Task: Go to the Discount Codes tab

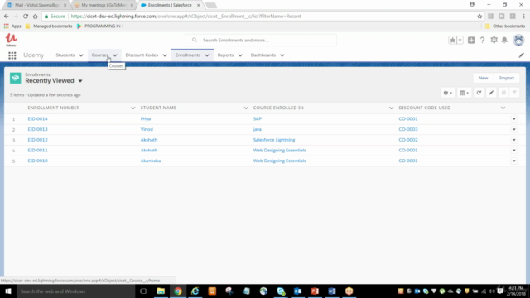Action: click(x=142, y=55)
